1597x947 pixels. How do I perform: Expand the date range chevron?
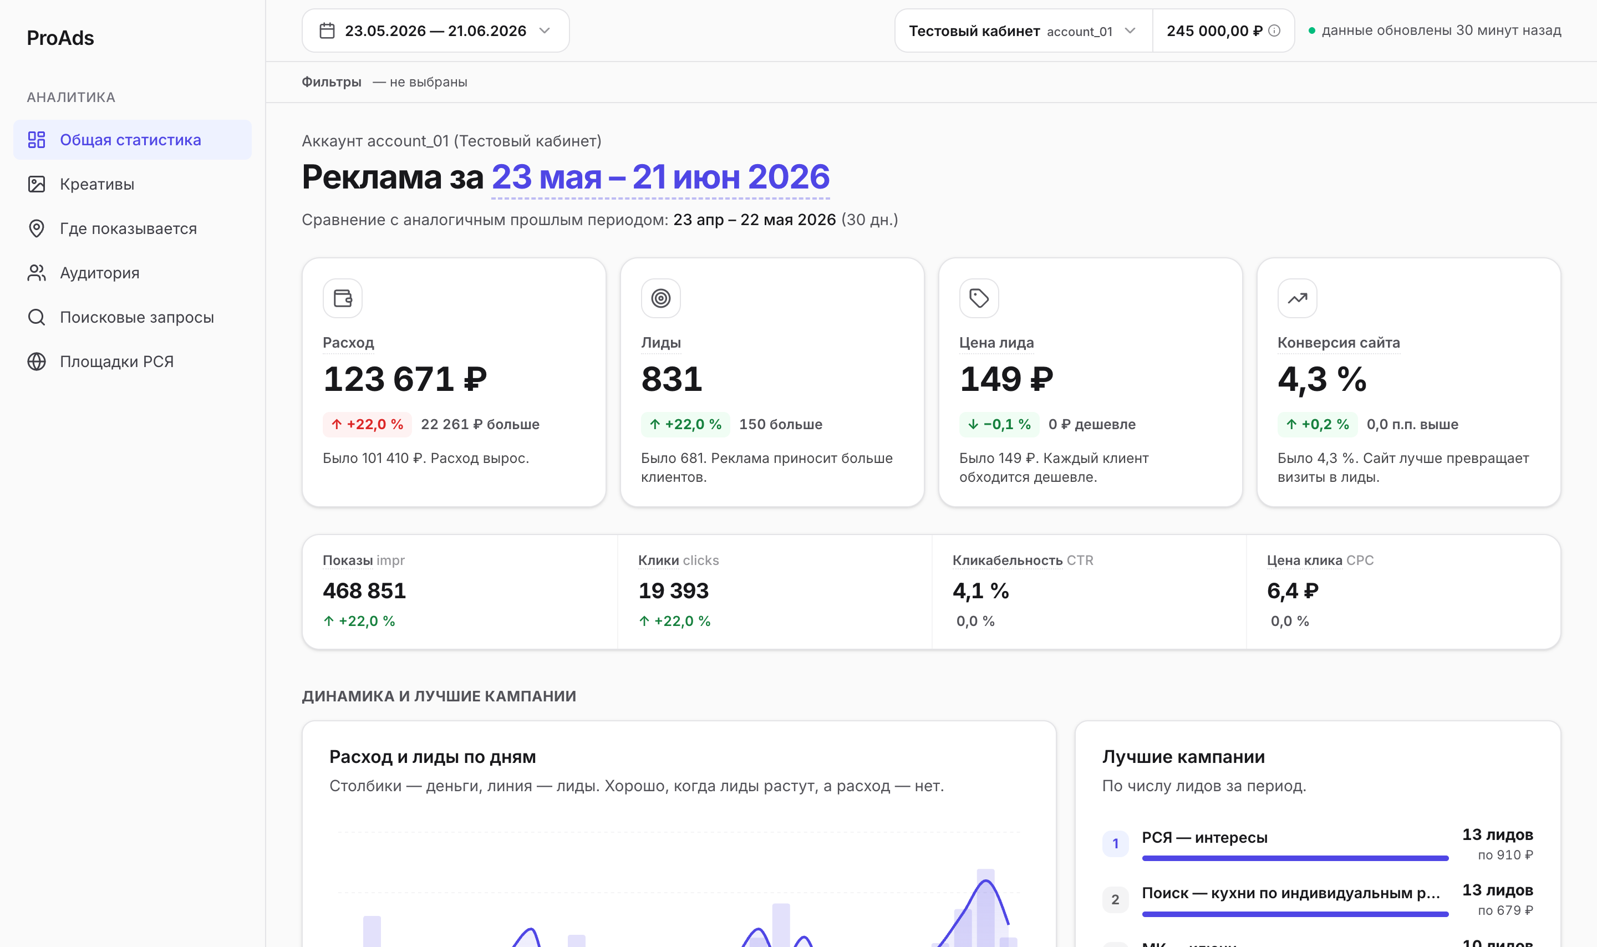(544, 30)
